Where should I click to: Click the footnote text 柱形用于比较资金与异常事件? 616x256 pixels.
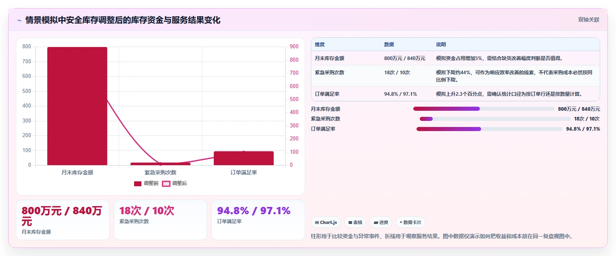tap(442, 236)
